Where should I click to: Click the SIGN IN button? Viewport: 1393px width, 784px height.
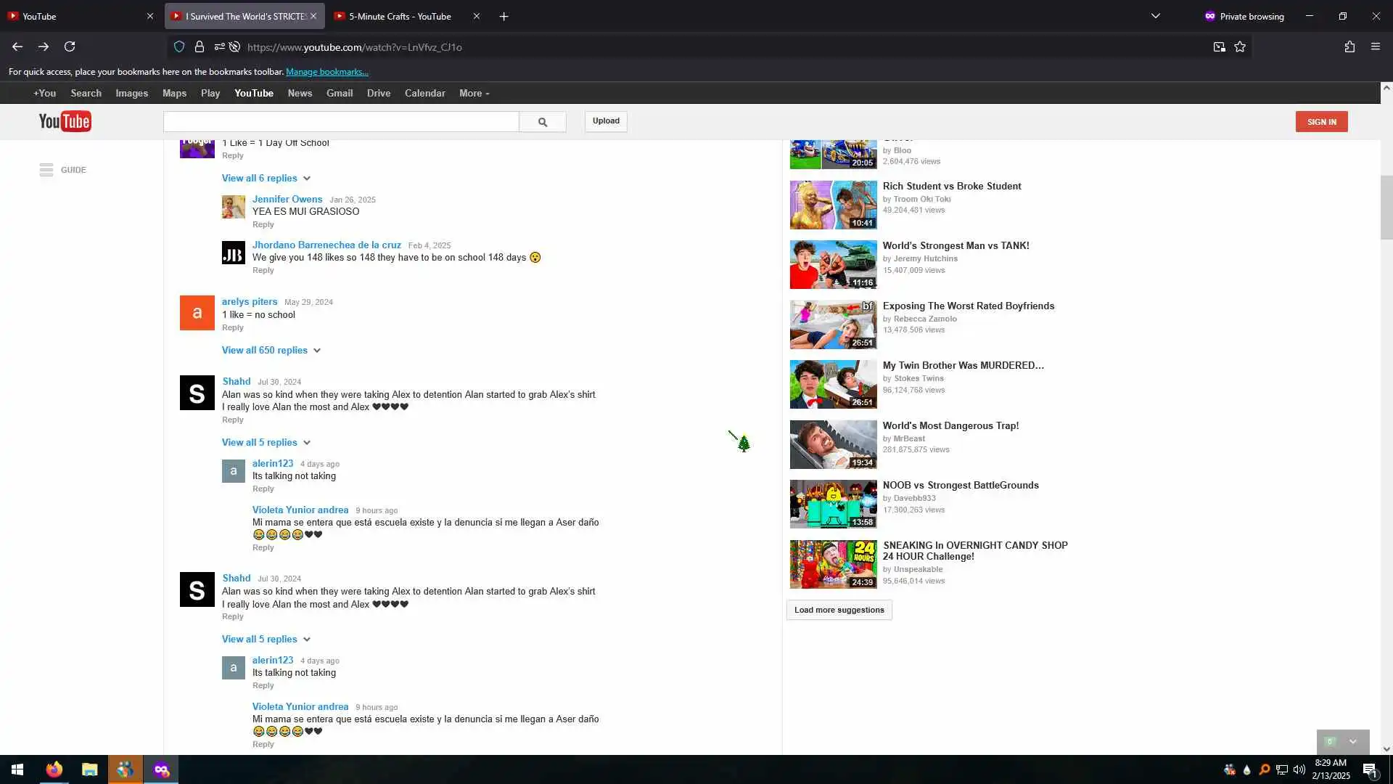[x=1321, y=122]
